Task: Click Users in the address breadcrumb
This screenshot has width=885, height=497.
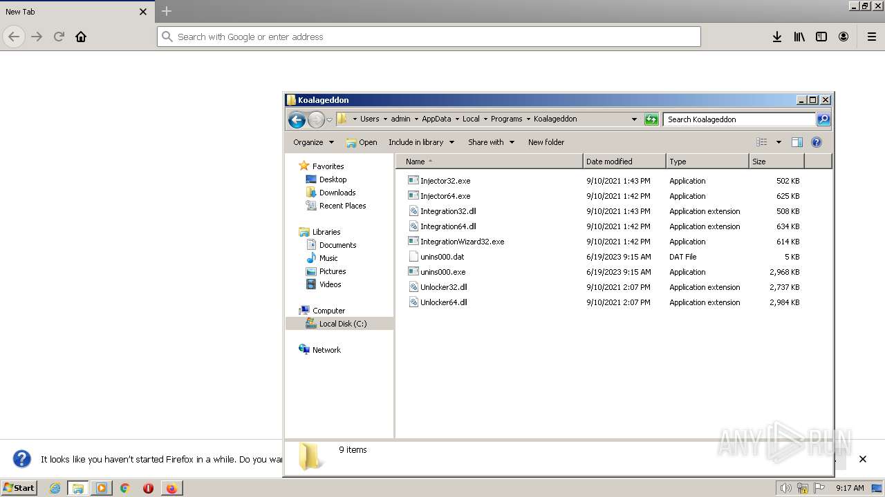Action: pos(369,119)
